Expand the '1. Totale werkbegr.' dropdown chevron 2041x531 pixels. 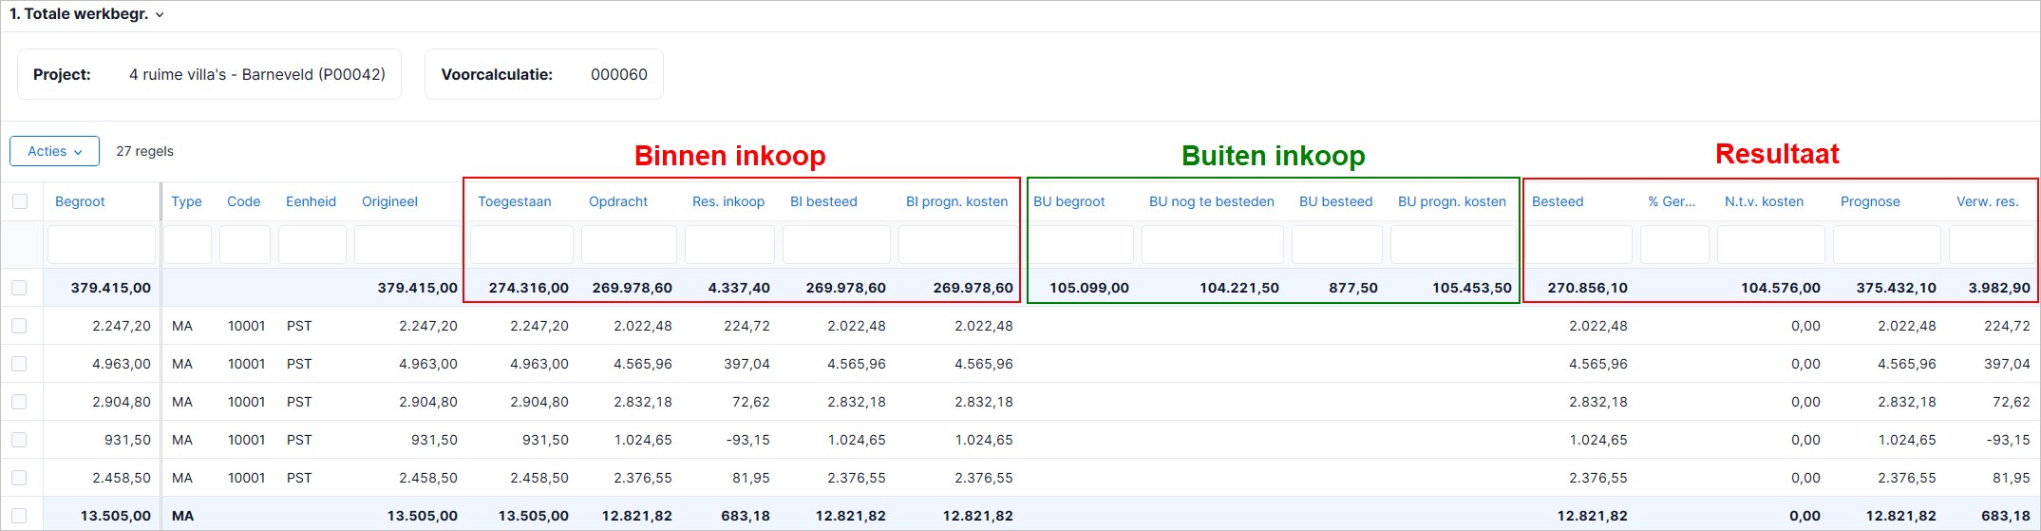pos(160,15)
